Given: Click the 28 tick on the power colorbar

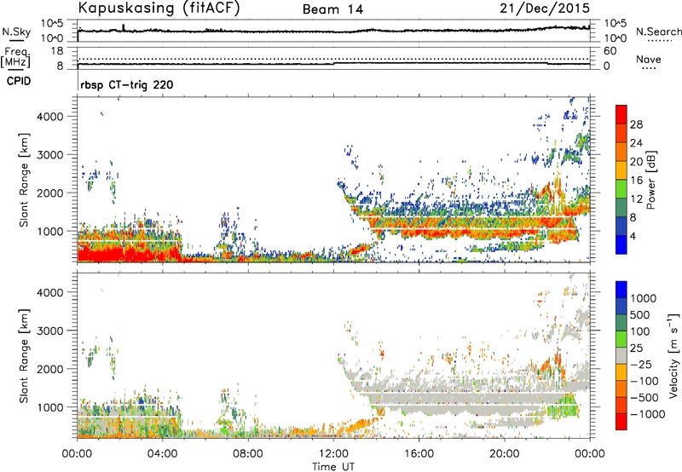Looking at the screenshot, I should coord(636,124).
